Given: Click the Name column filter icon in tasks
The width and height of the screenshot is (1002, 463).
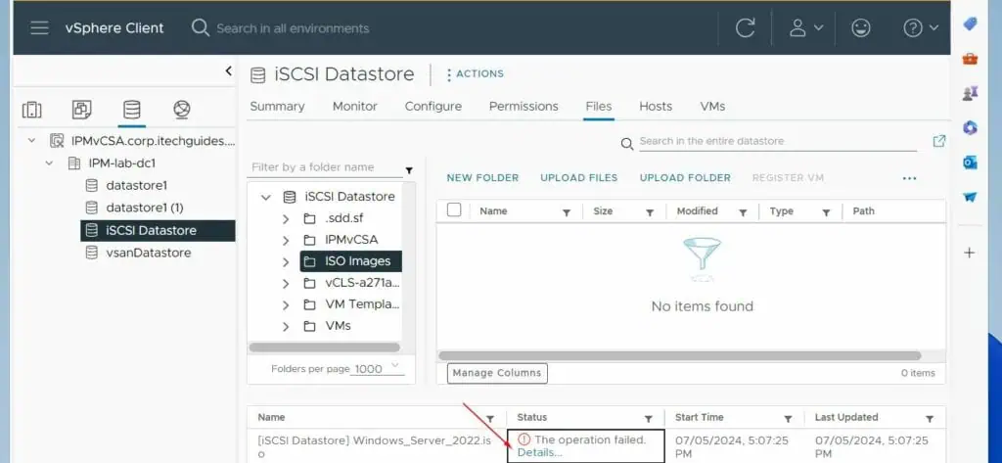Looking at the screenshot, I should click(490, 418).
